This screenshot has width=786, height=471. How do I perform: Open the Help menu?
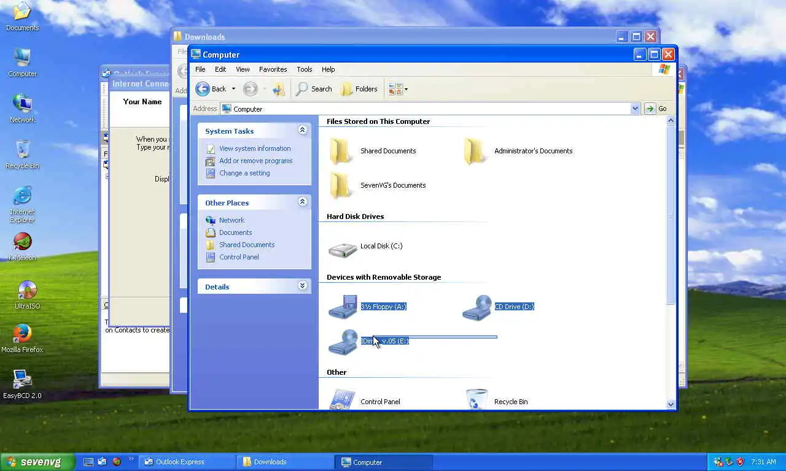click(329, 69)
